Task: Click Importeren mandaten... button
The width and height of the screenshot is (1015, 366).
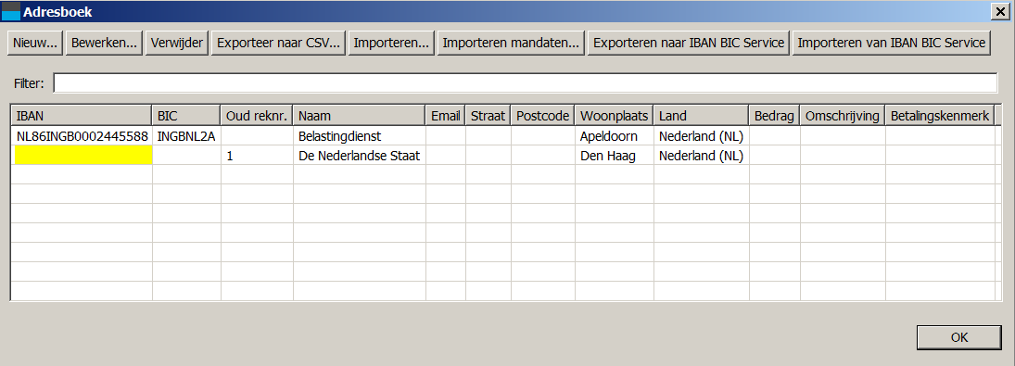Action: pyautogui.click(x=511, y=44)
